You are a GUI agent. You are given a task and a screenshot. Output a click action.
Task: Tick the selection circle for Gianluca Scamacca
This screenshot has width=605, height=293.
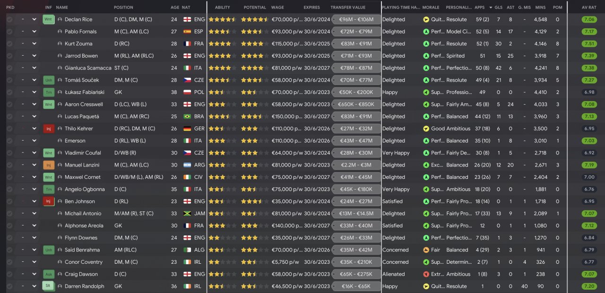tap(9, 68)
